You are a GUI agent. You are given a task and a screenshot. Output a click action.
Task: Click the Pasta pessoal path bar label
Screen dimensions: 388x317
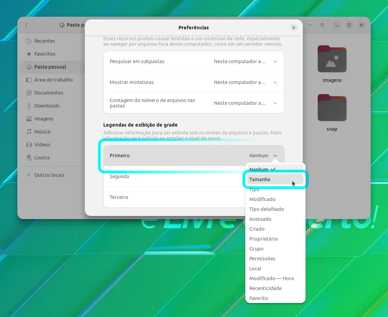pyautogui.click(x=76, y=25)
